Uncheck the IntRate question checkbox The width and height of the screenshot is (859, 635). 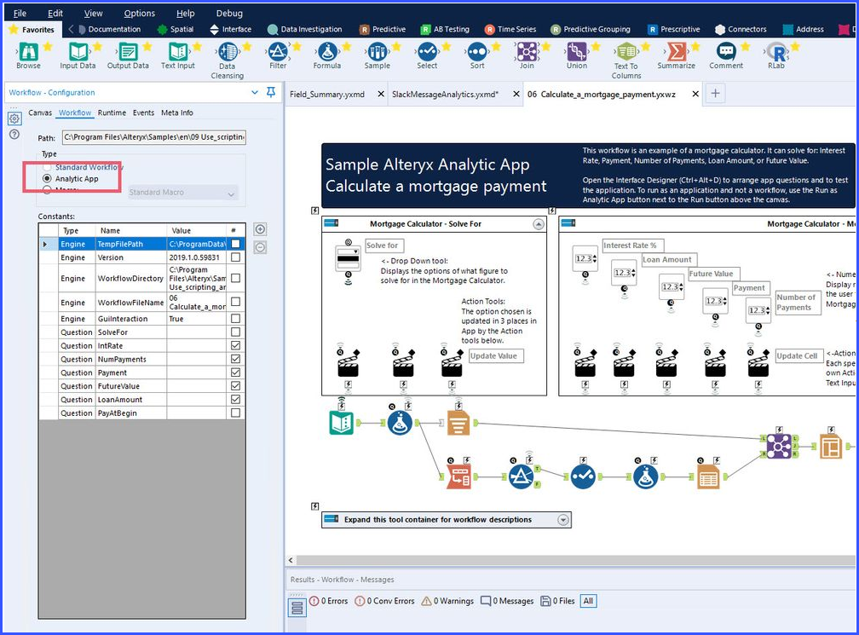tap(235, 346)
